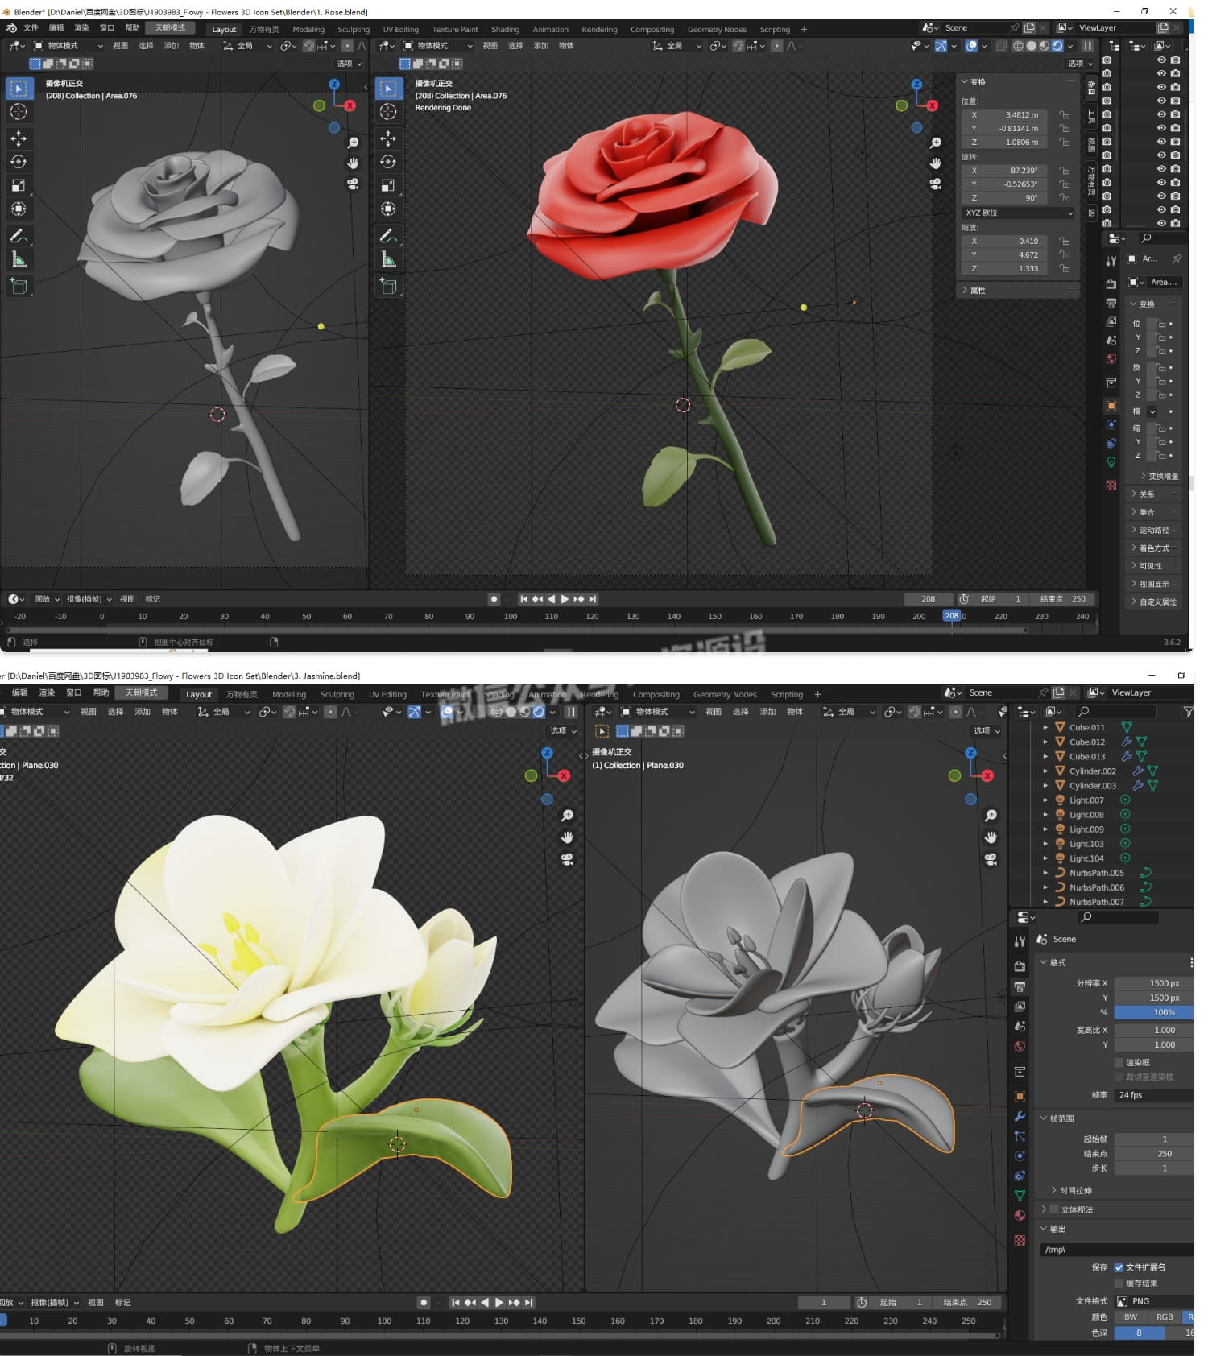This screenshot has height=1356, width=1208.
Task: Switch to Modeling workspace tab in Rose window
Action: (x=308, y=29)
